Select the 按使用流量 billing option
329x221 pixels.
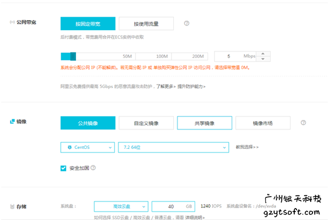pos(146,24)
